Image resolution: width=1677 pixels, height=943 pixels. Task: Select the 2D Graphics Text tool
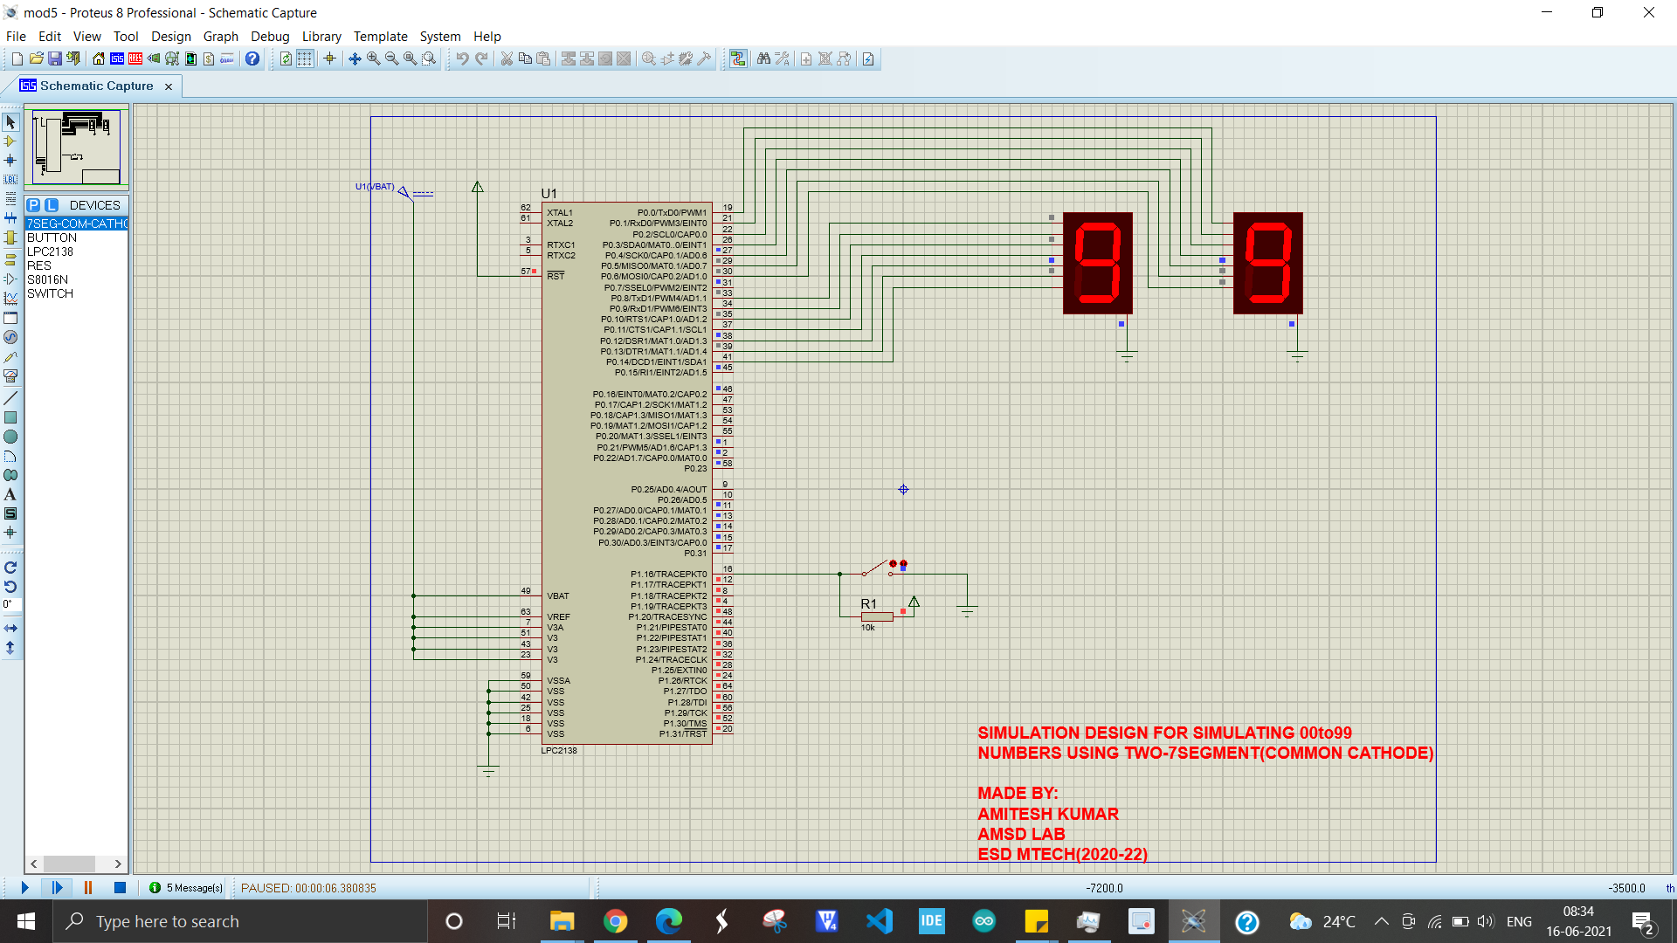coord(11,494)
